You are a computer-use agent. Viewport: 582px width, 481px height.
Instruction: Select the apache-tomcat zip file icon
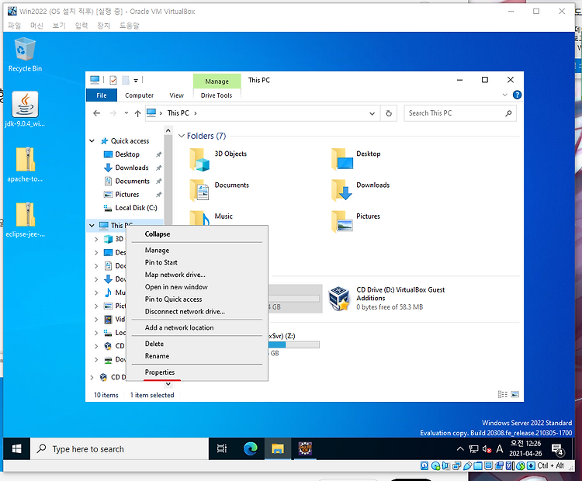pos(25,164)
